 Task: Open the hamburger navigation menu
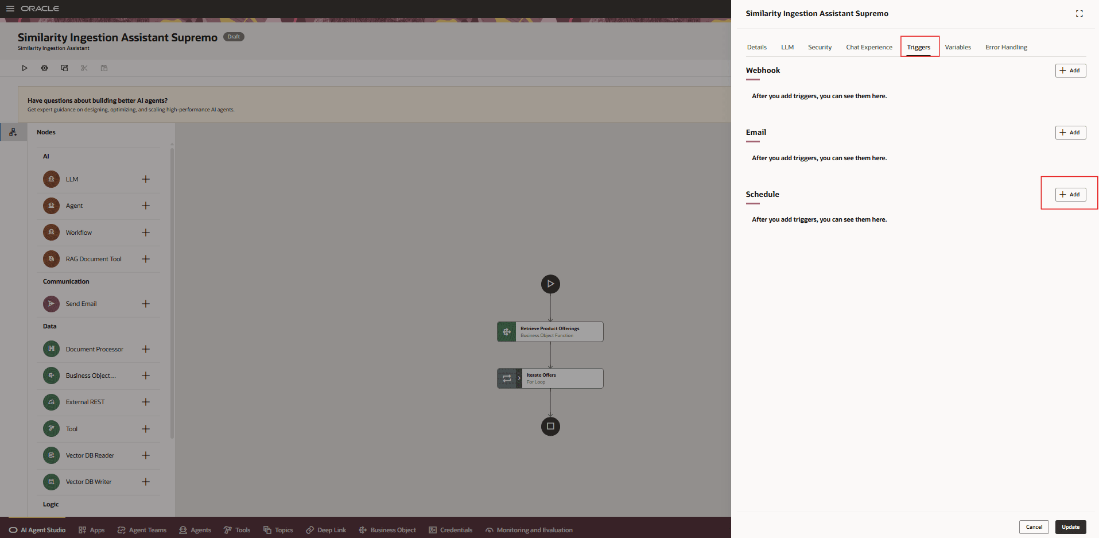pyautogui.click(x=10, y=8)
